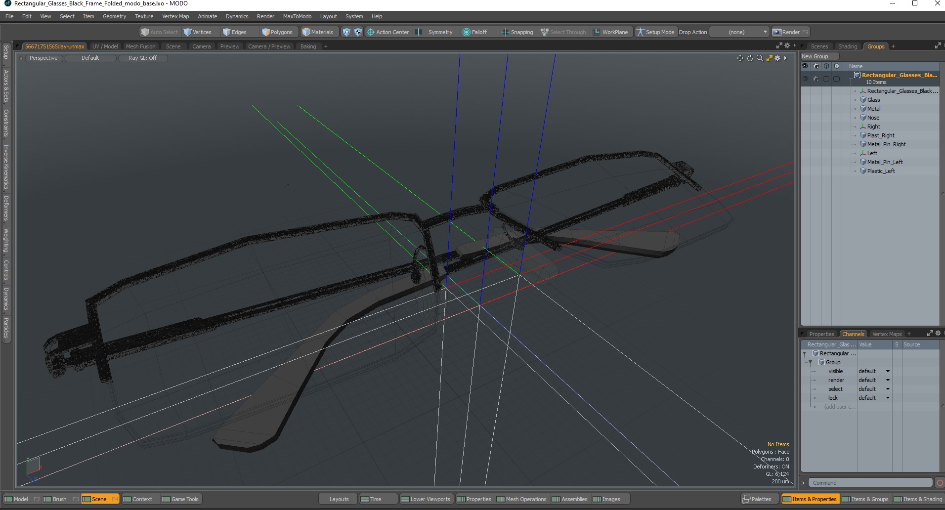The image size is (945, 510).
Task: Open the Layouts button
Action: 339,499
